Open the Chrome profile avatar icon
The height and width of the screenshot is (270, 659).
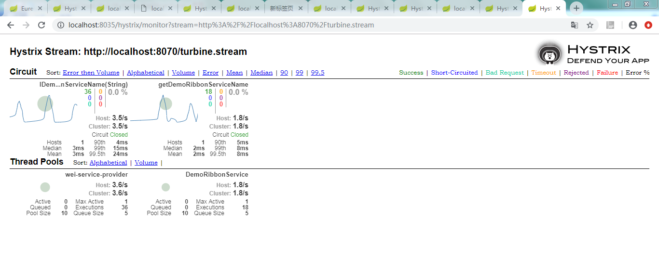633,25
